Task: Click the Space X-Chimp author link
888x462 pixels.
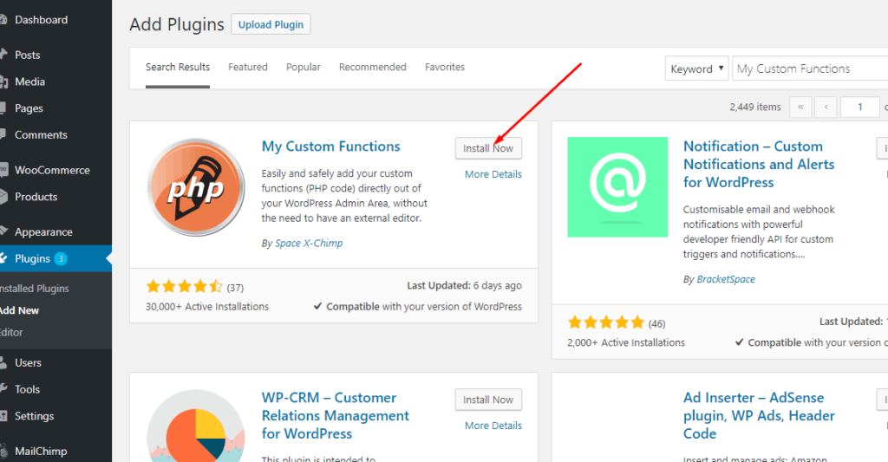Action: [x=309, y=243]
